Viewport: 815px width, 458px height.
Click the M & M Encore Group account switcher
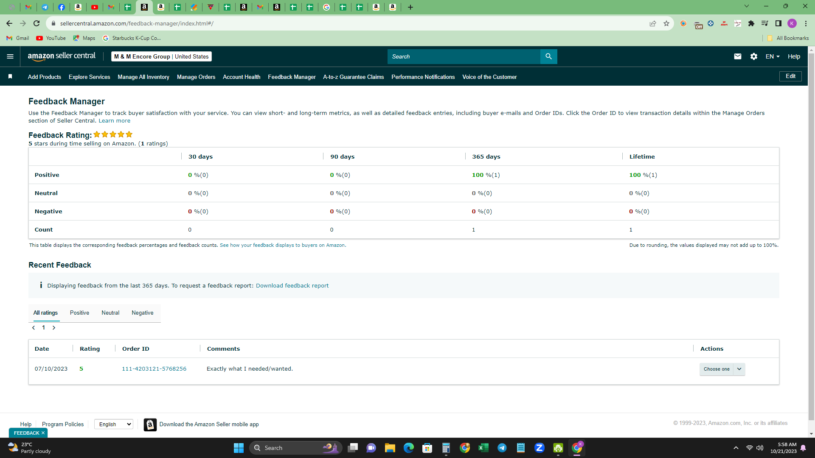161,56
